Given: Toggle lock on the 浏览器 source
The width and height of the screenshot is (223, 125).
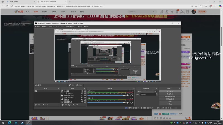Looking at the screenshot, I should tap(85, 91).
